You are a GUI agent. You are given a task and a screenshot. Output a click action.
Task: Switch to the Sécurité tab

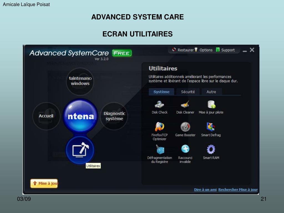pos(188,92)
